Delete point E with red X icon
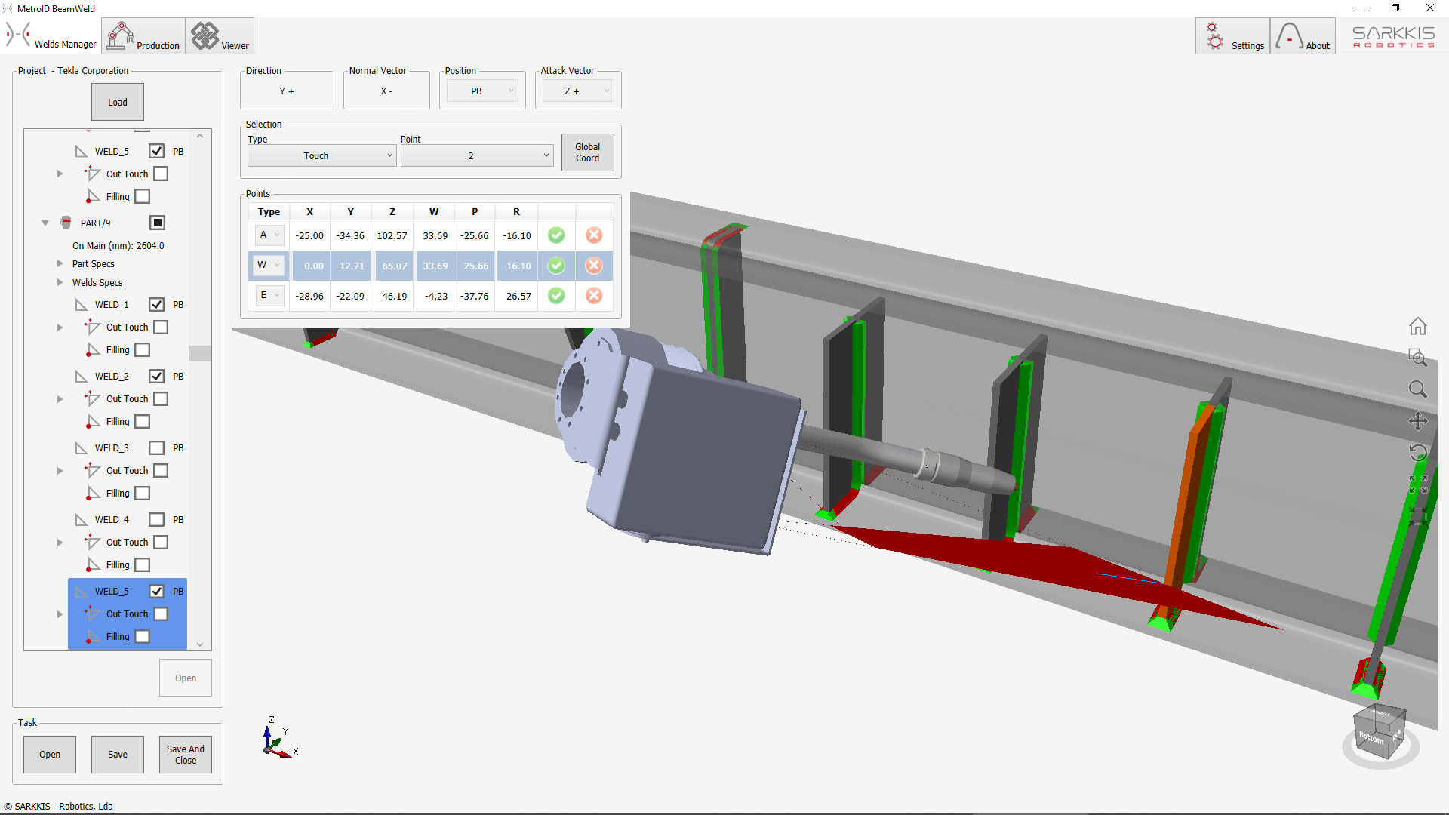This screenshot has width=1449, height=815. [594, 296]
